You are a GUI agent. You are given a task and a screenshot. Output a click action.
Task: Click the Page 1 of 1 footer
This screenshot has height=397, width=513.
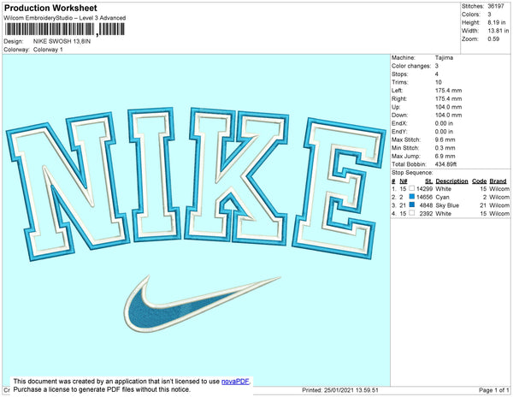pos(494,390)
